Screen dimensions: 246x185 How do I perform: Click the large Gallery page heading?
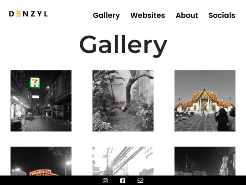pos(123,46)
